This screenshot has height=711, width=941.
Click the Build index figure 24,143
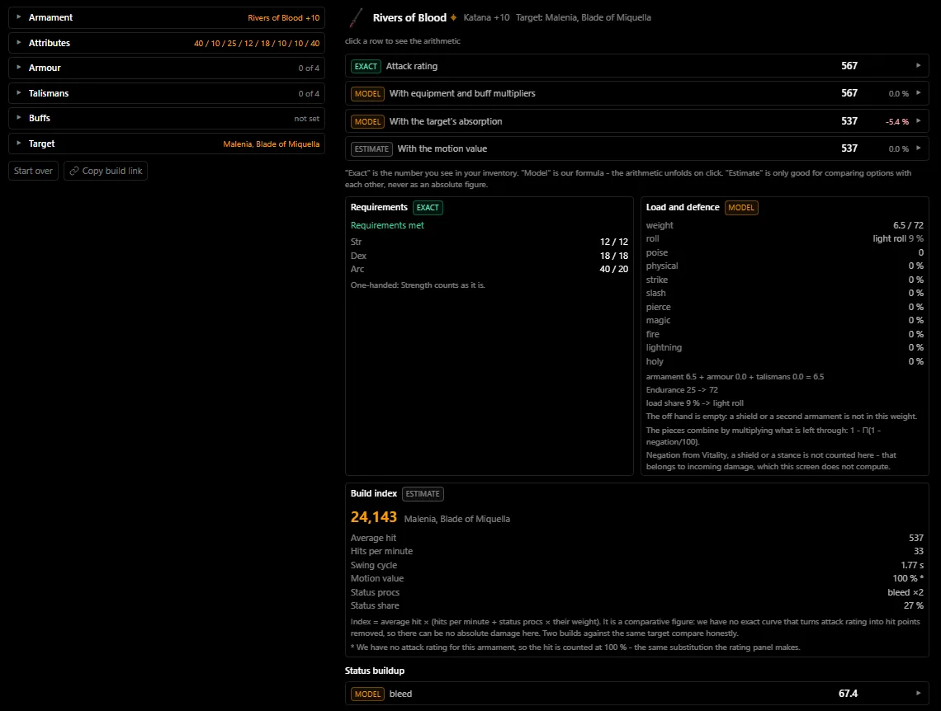click(374, 517)
